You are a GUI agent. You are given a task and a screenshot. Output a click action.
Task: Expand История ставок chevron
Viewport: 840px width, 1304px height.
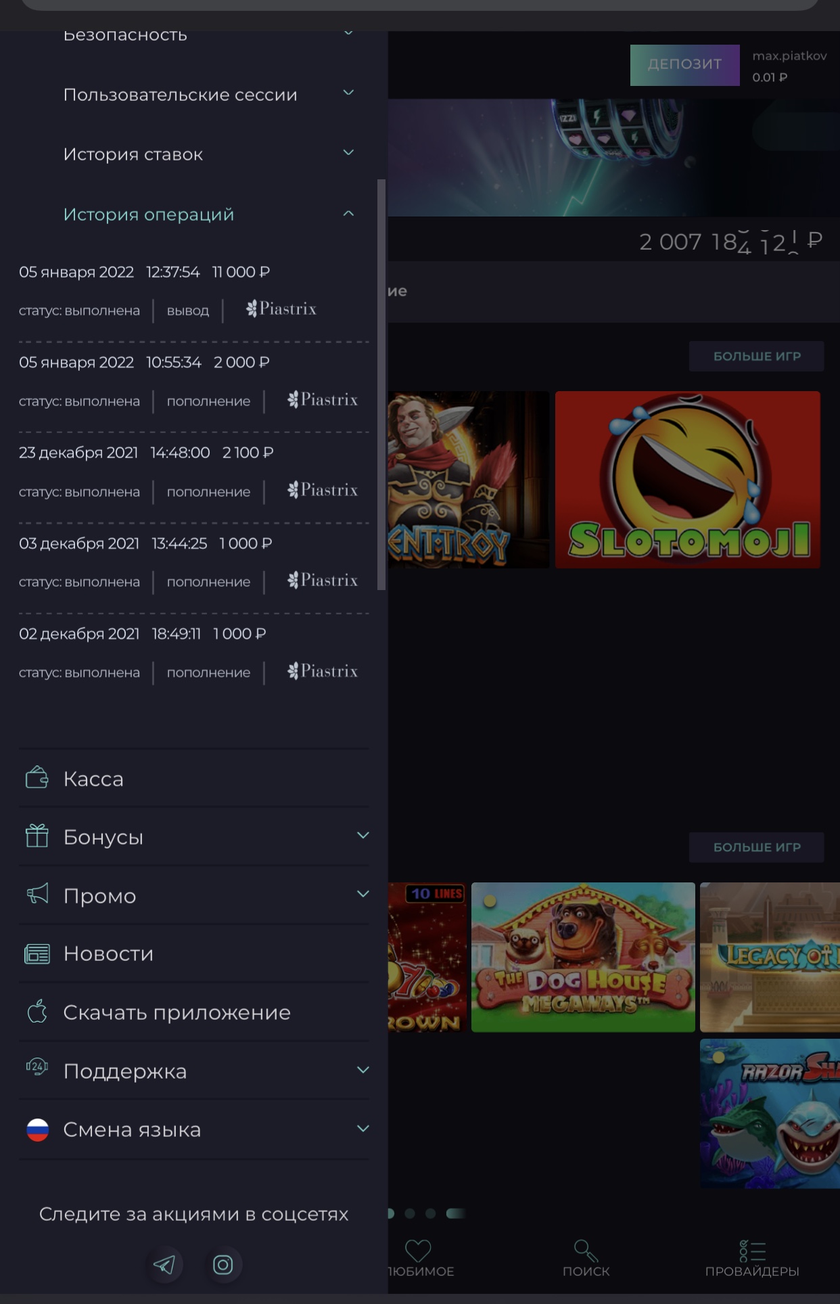tap(348, 153)
